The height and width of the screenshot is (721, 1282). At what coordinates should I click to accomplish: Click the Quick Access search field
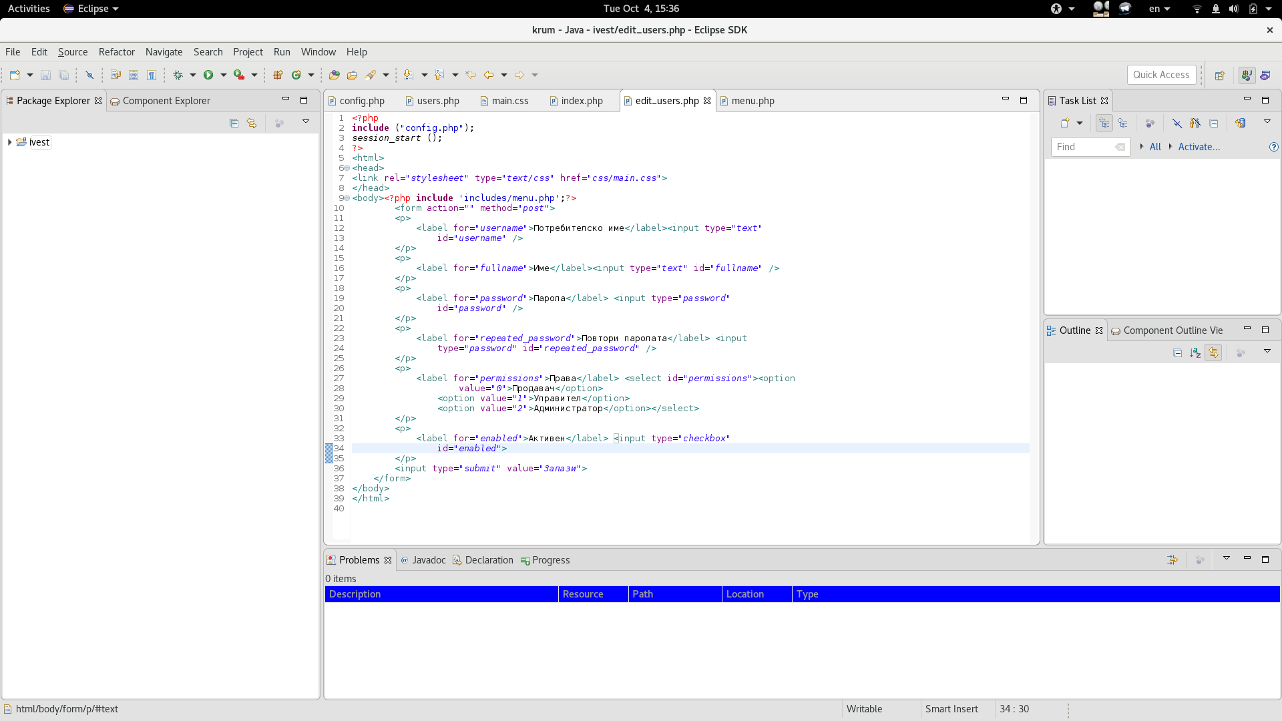pos(1160,75)
